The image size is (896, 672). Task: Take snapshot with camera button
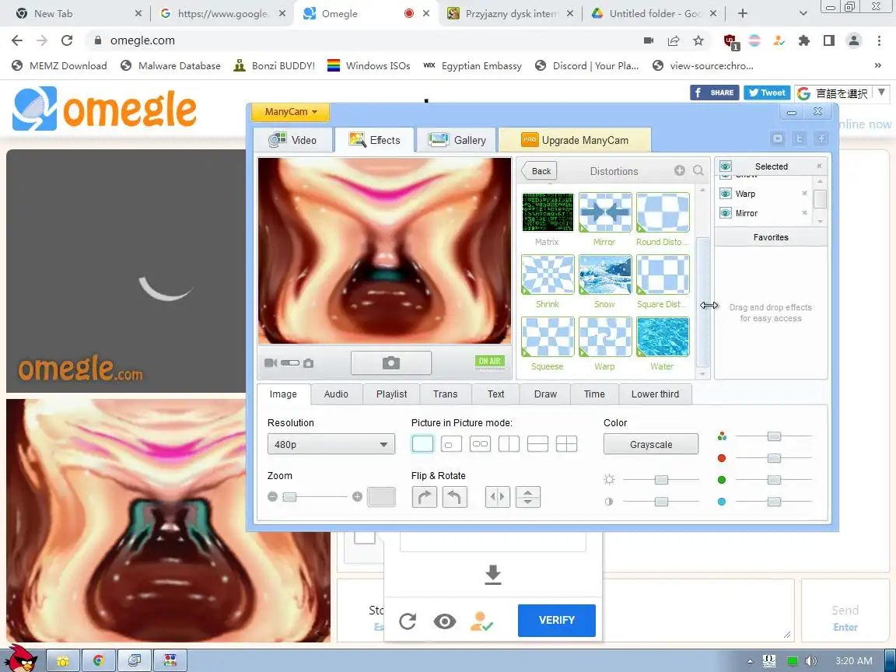point(391,363)
